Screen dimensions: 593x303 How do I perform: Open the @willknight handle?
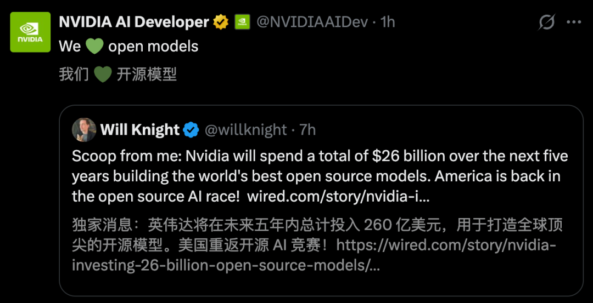245,130
